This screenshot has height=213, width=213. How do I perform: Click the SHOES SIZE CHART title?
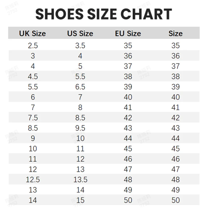click(x=104, y=14)
